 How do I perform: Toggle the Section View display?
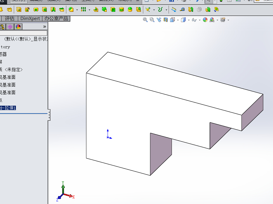point(166,20)
